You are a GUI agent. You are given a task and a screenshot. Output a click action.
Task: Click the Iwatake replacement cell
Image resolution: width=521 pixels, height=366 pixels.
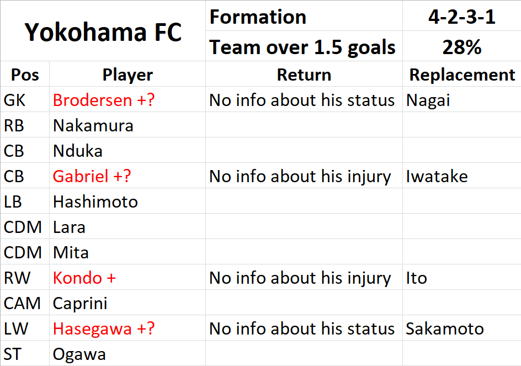[x=462, y=176]
